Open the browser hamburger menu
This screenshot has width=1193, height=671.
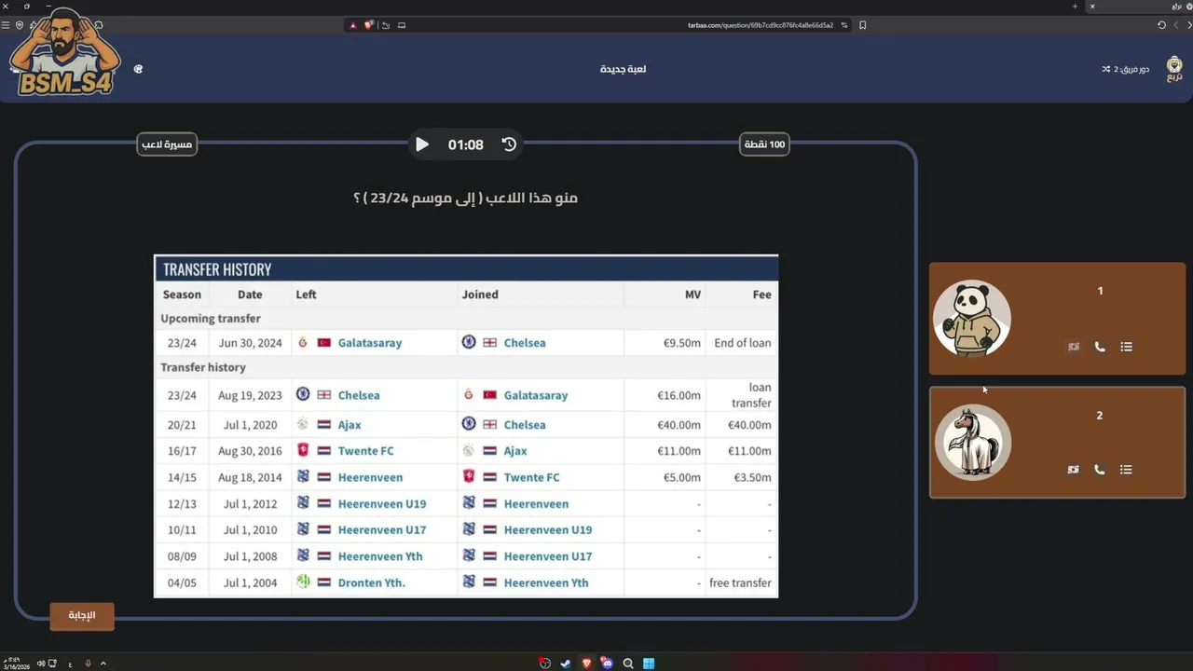coord(6,25)
